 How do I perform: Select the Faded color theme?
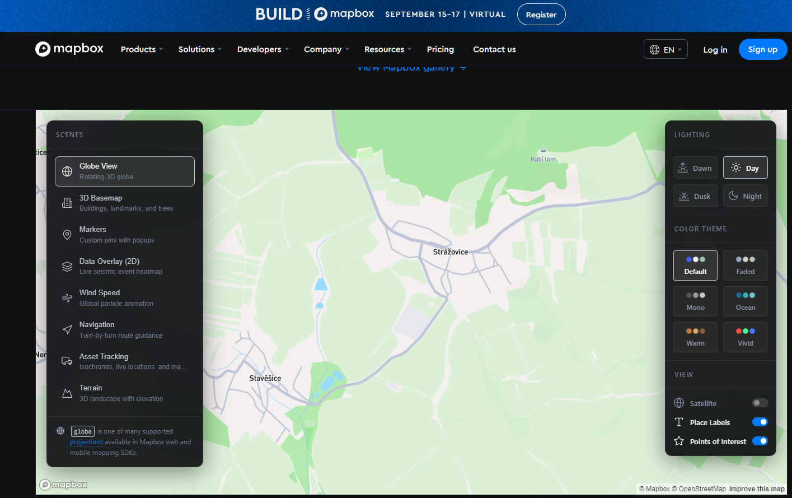(x=746, y=266)
